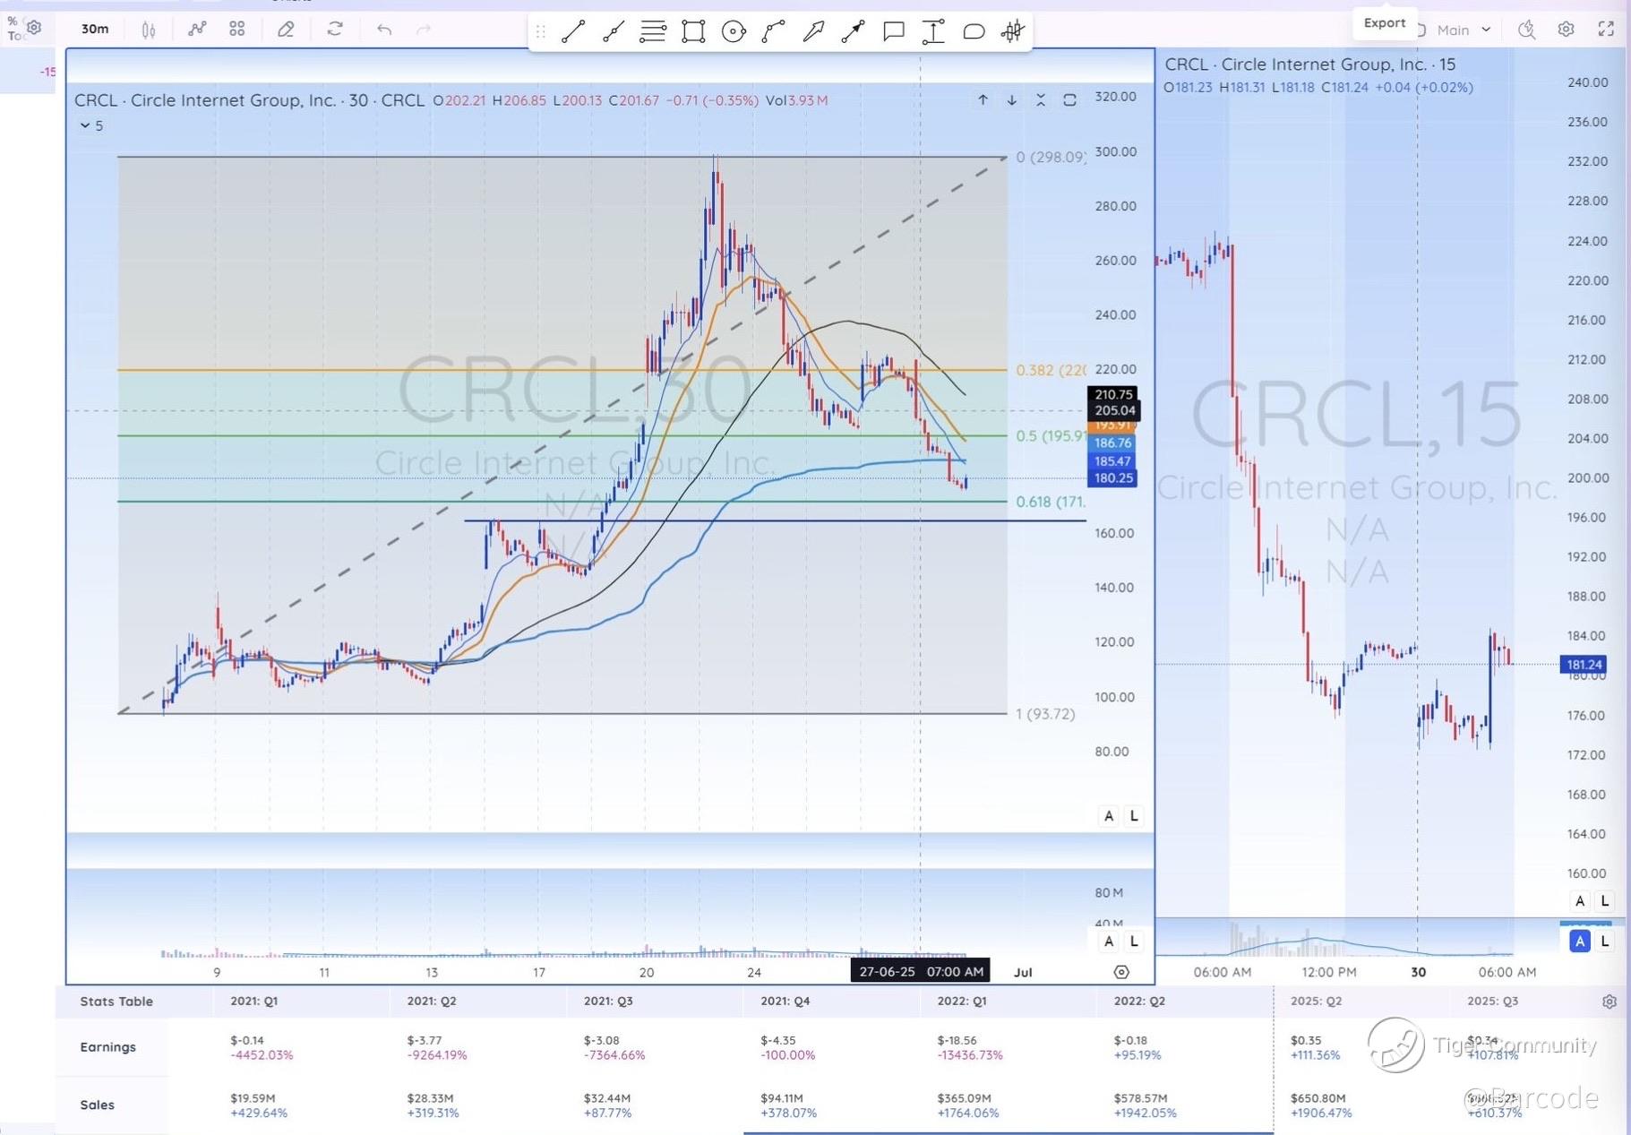Maximize the 30-minute chart pane
This screenshot has width=1631, height=1135.
pos(1069,100)
